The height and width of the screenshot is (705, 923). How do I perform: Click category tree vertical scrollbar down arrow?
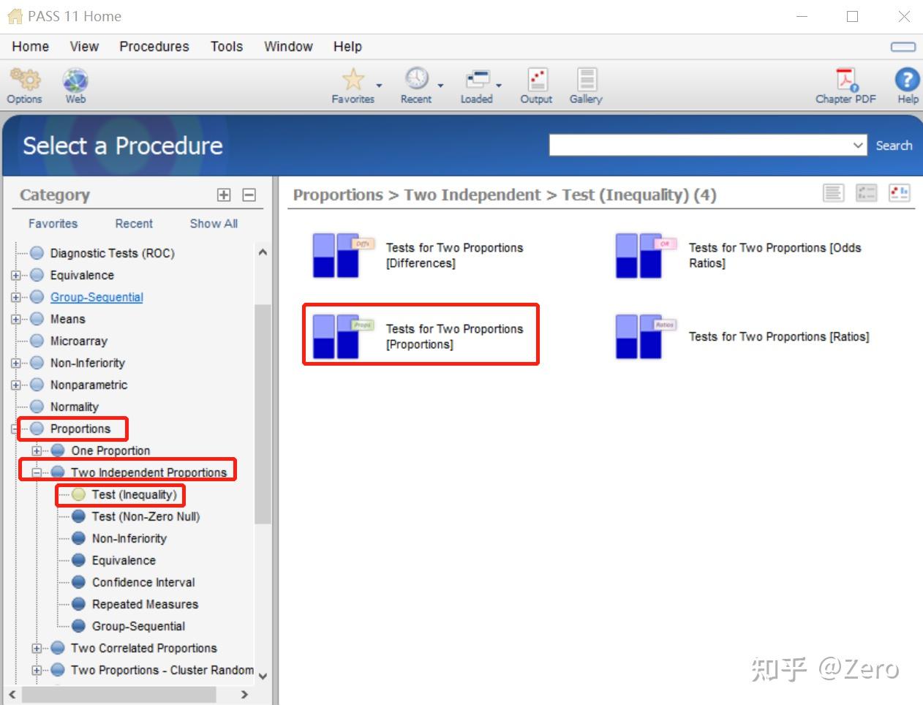[263, 676]
